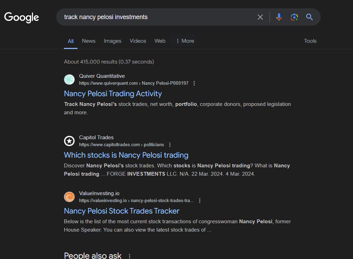Open the Tools options

click(x=310, y=41)
